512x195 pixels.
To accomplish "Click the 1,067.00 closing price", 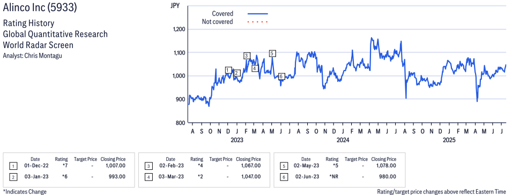I will coord(251,166).
